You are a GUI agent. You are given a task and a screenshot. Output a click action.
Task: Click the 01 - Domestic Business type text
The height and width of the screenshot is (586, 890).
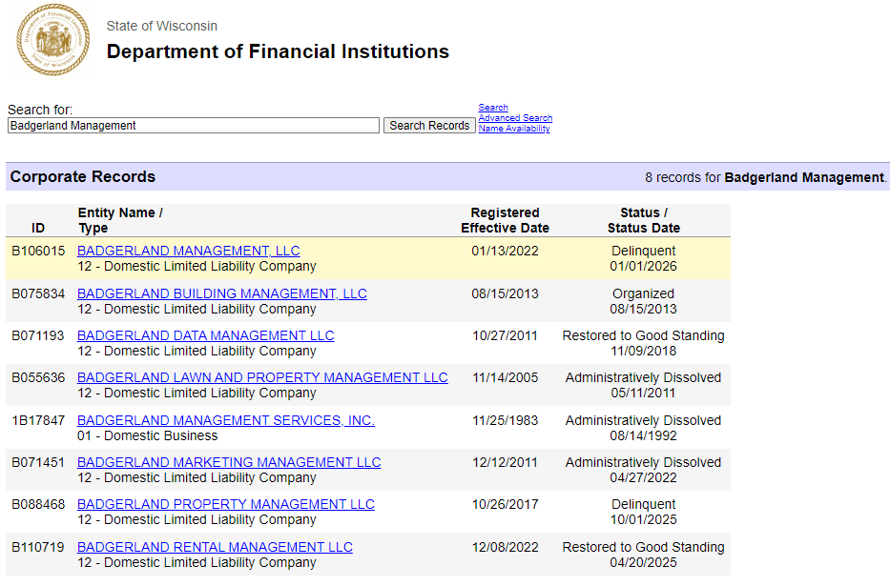tap(148, 436)
